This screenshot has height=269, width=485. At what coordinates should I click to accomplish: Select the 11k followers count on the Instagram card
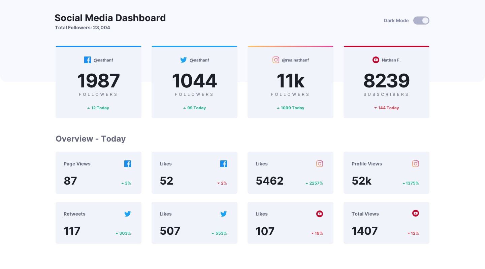(x=290, y=81)
